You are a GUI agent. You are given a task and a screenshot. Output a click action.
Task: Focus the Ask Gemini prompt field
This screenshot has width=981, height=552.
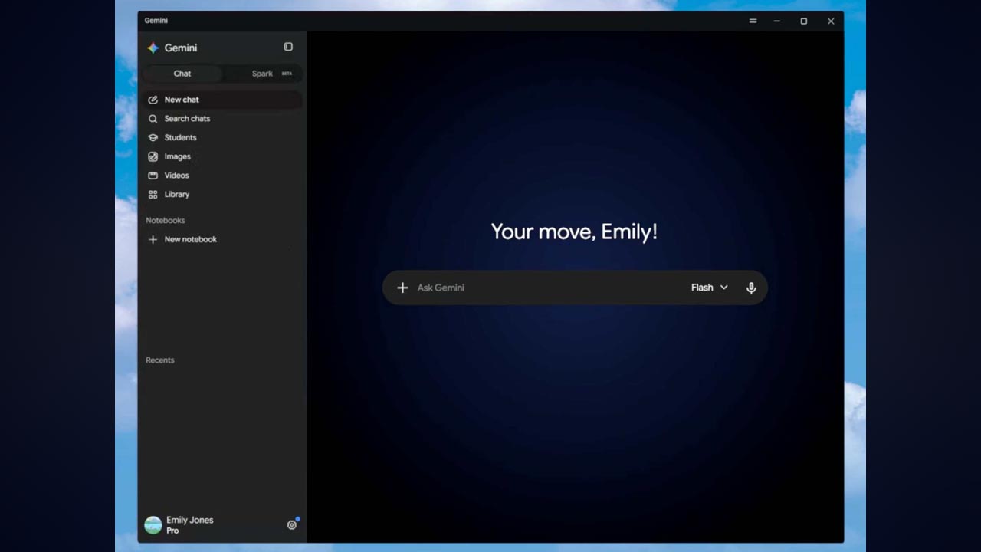click(x=548, y=287)
